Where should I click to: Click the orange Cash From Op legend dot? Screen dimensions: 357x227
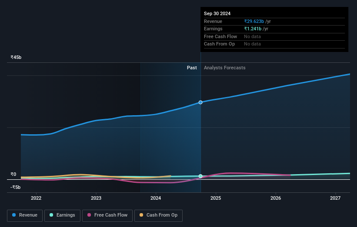(x=141, y=215)
